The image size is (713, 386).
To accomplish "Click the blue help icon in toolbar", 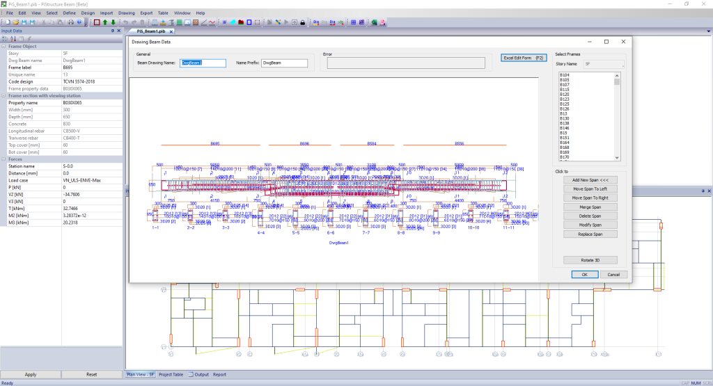I will [x=79, y=22].
